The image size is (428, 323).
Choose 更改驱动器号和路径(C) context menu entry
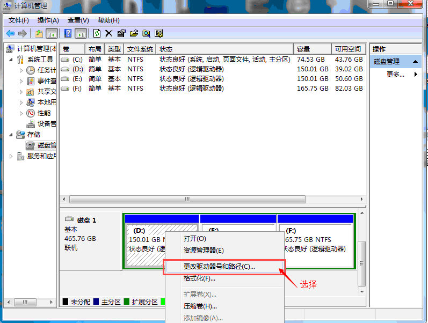click(x=224, y=267)
